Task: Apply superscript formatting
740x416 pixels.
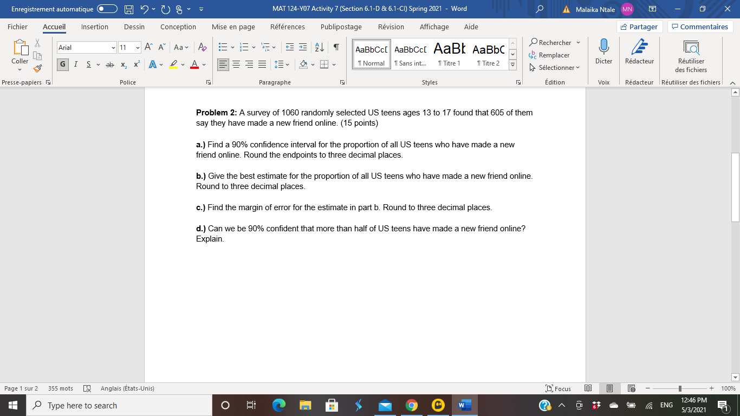Action: (x=137, y=64)
